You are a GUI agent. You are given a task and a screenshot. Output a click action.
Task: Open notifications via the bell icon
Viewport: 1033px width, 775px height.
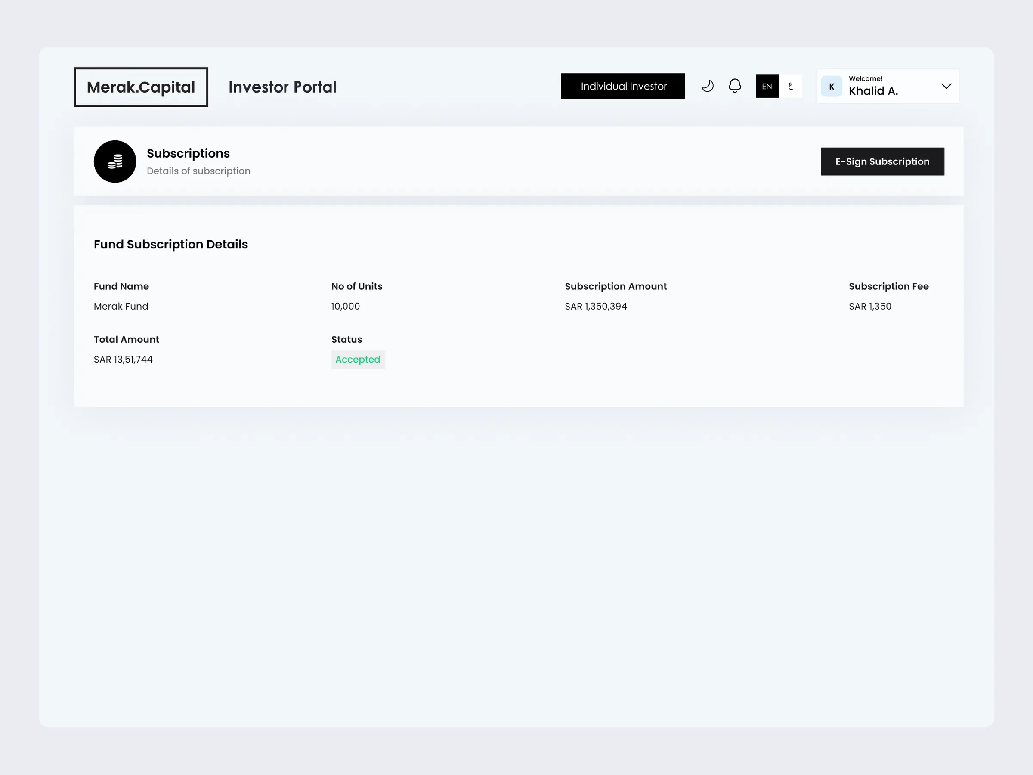(735, 86)
